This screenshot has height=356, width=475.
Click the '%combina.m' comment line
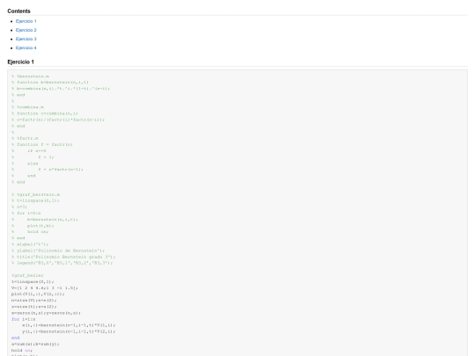point(27,107)
